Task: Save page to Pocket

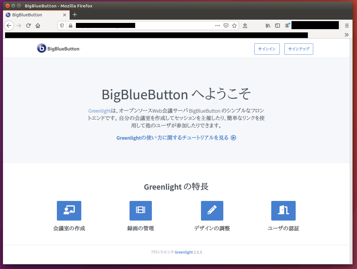Action: (226, 26)
